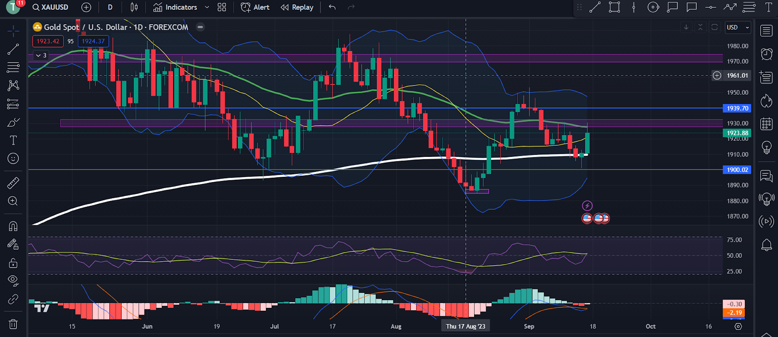The image size is (778, 337).
Task: Open the calendar panel
Action: (766, 124)
